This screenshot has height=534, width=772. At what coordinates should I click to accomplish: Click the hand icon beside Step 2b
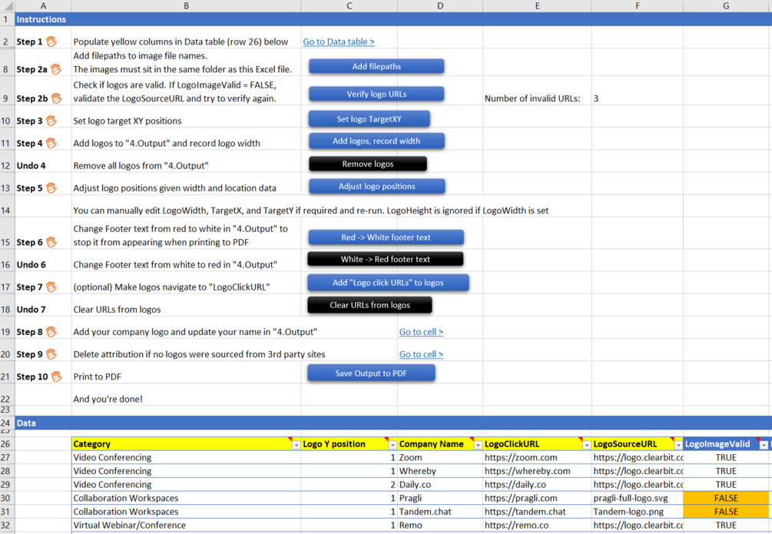coord(57,98)
